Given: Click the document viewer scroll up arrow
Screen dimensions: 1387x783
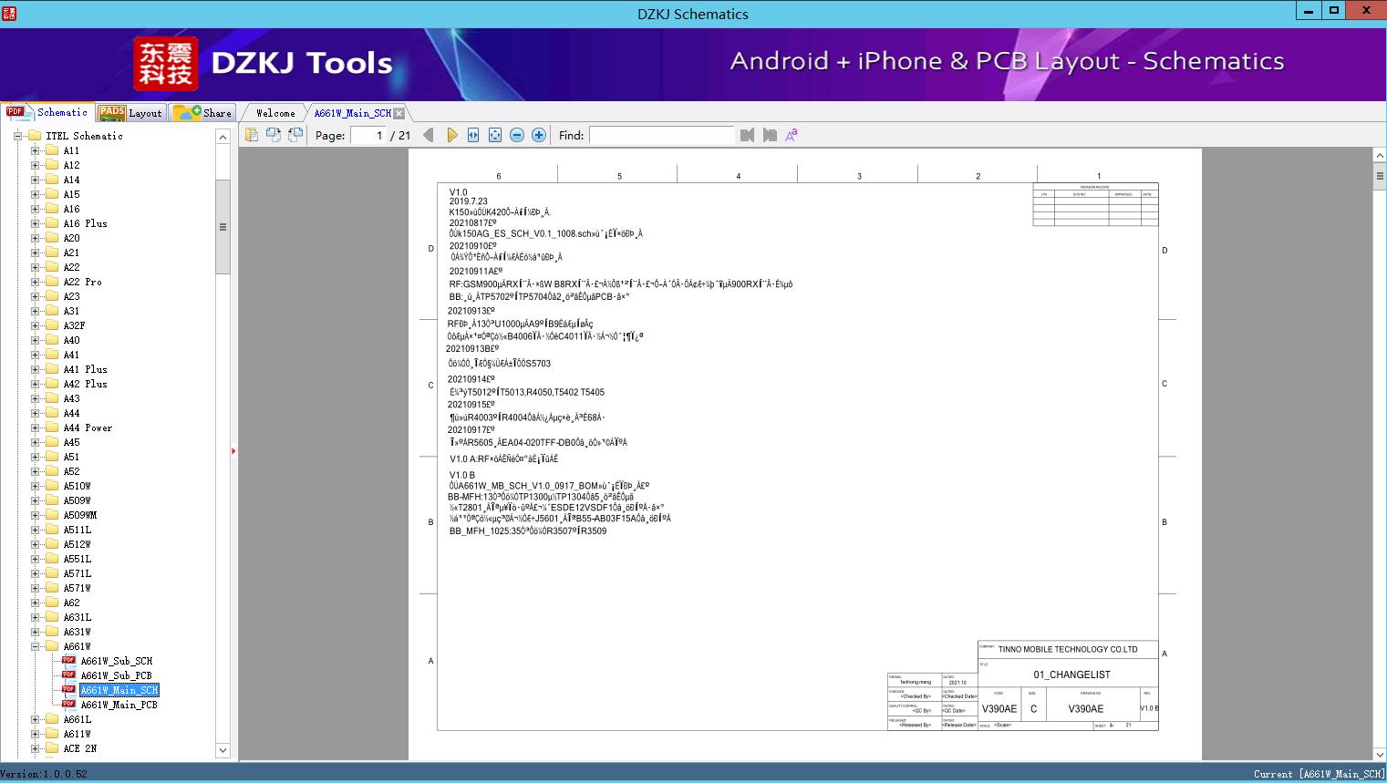Looking at the screenshot, I should 1380,156.
